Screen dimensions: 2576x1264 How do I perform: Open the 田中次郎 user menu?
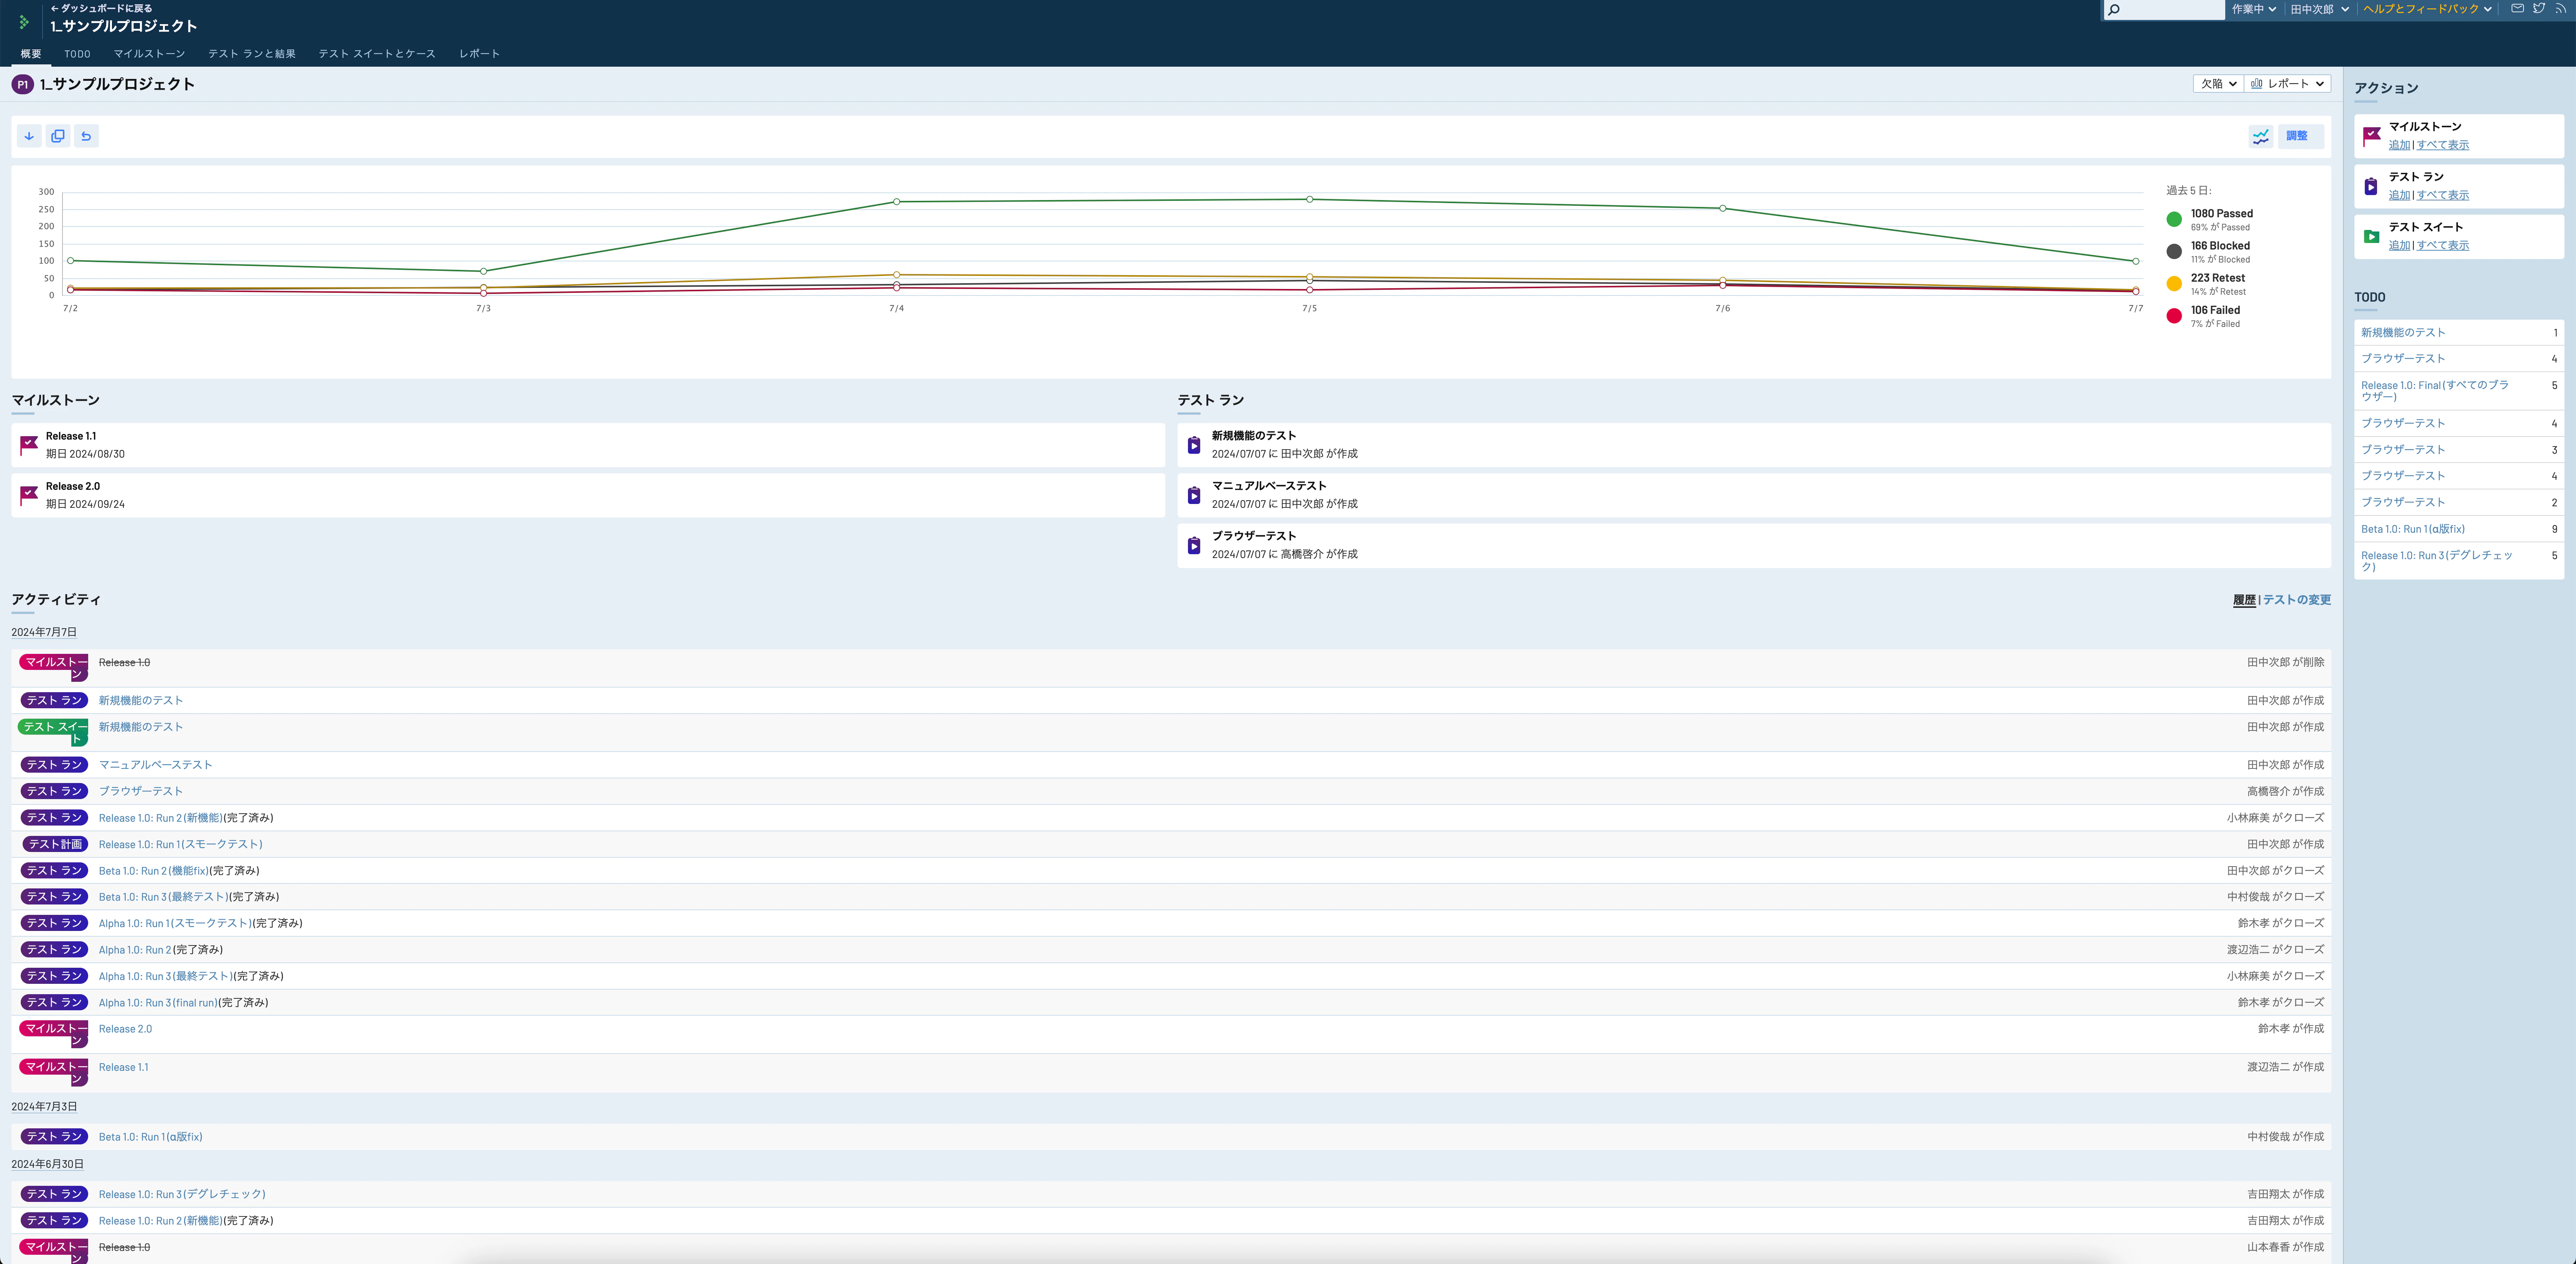click(2319, 9)
